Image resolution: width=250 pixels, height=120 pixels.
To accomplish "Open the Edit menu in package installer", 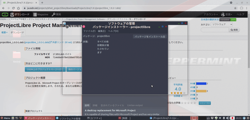I will 102,31.
